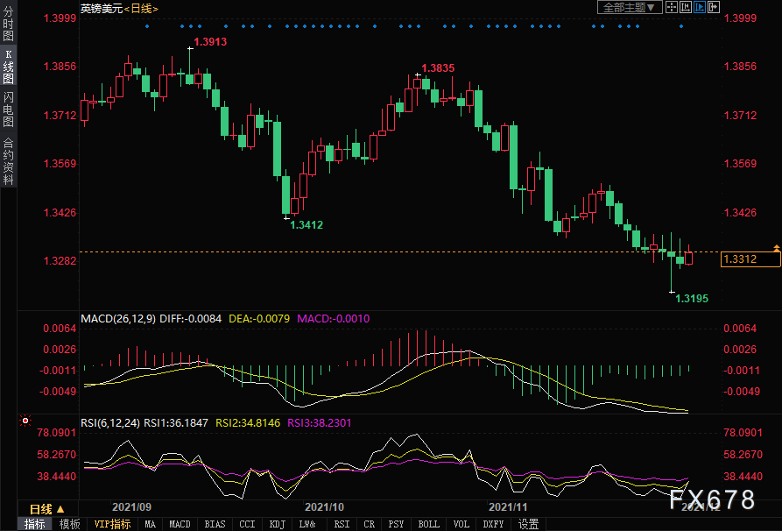The width and height of the screenshot is (782, 531).
Task: Select the RSI indicator button
Action: tap(342, 524)
